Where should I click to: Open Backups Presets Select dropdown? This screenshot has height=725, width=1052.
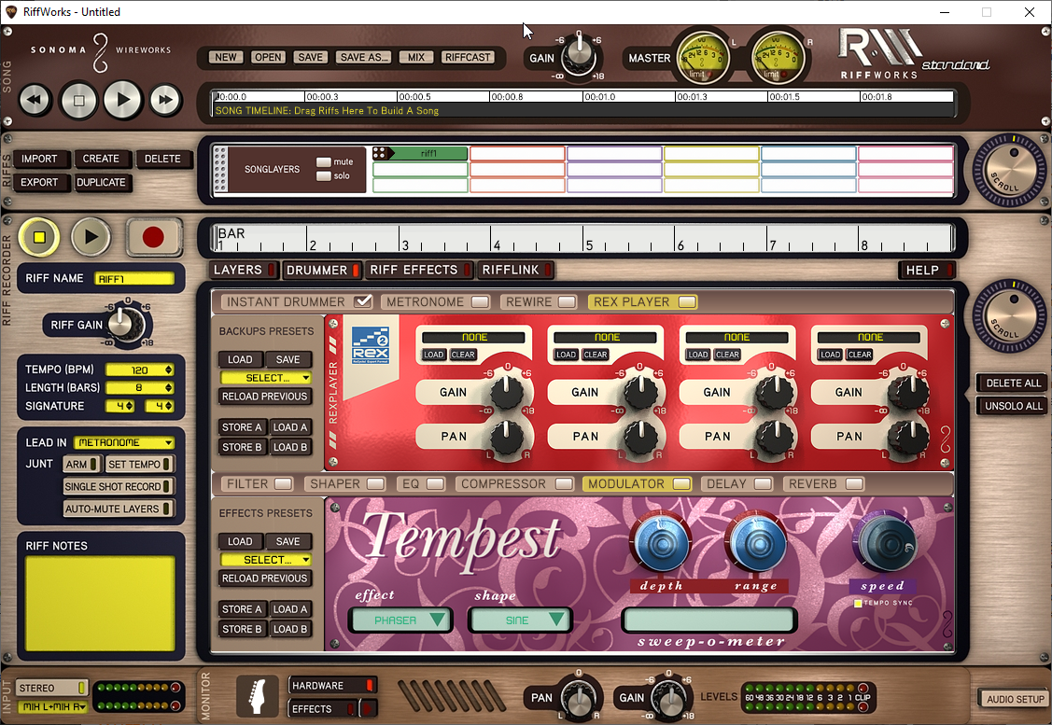coord(266,378)
